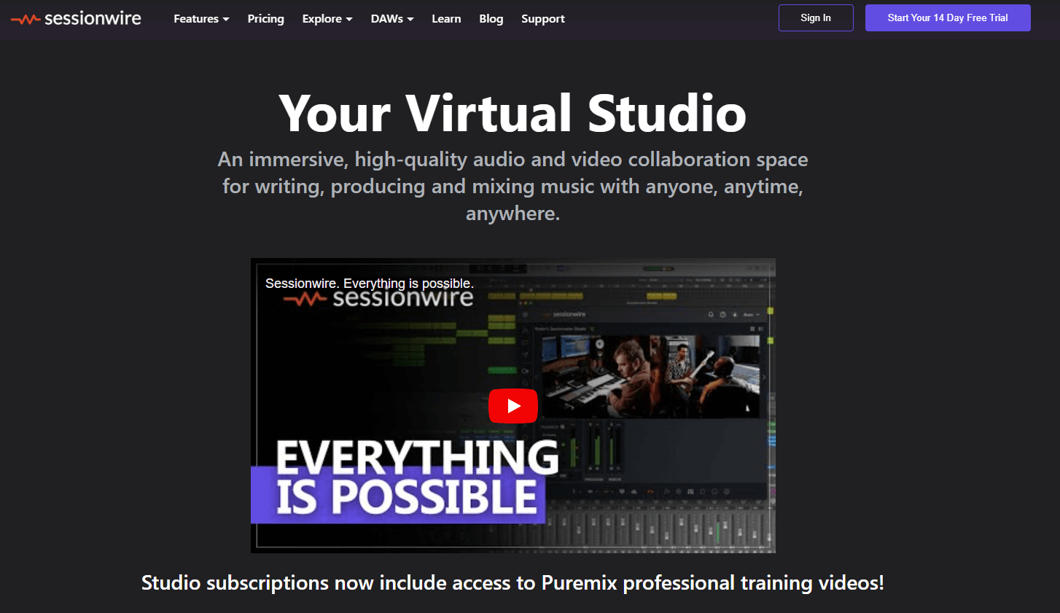Screen dimensions: 1060x613
Task: Click the clock icon in the Sessionwire app preview
Action: tap(722, 315)
